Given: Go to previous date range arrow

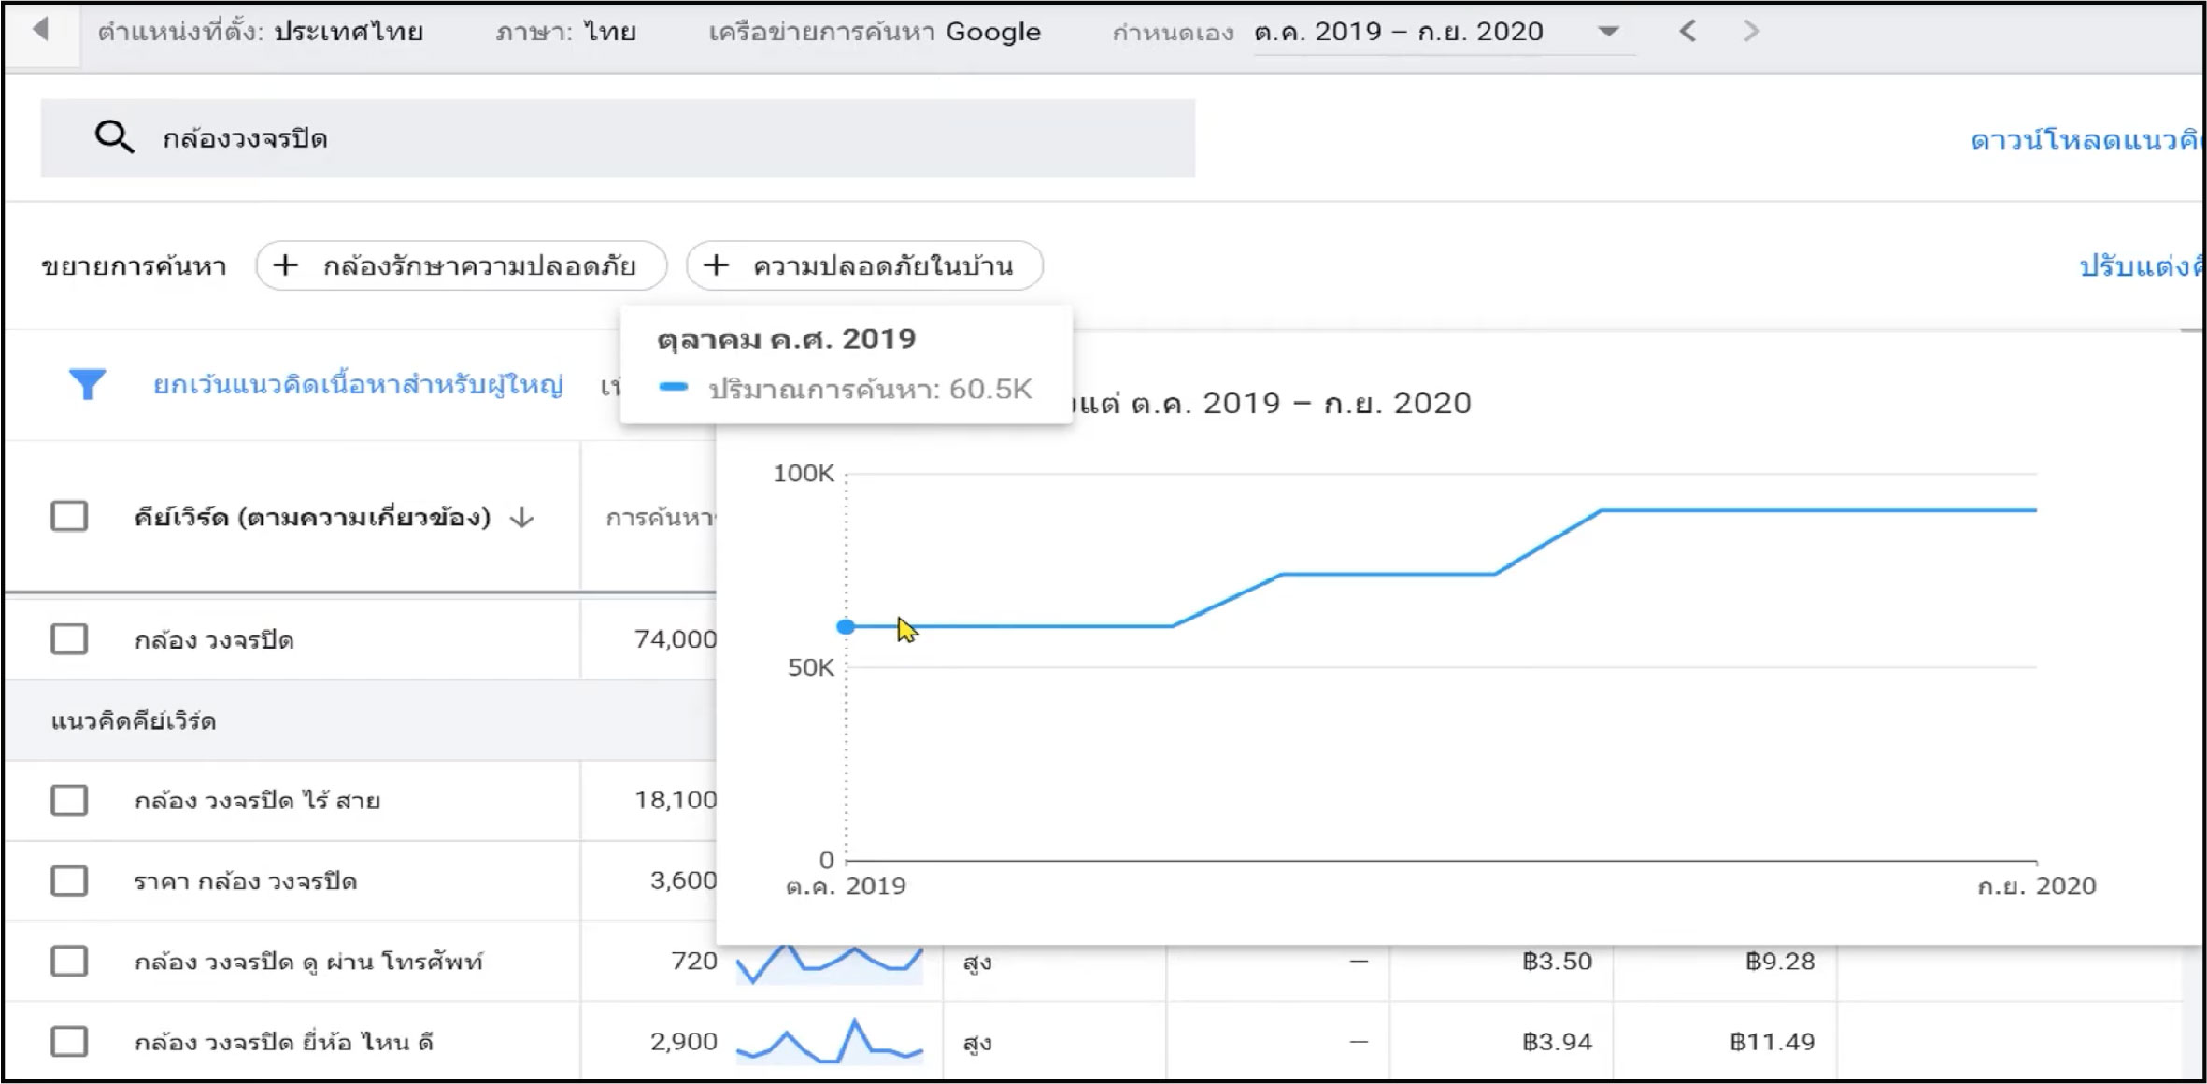Looking at the screenshot, I should point(1687,31).
